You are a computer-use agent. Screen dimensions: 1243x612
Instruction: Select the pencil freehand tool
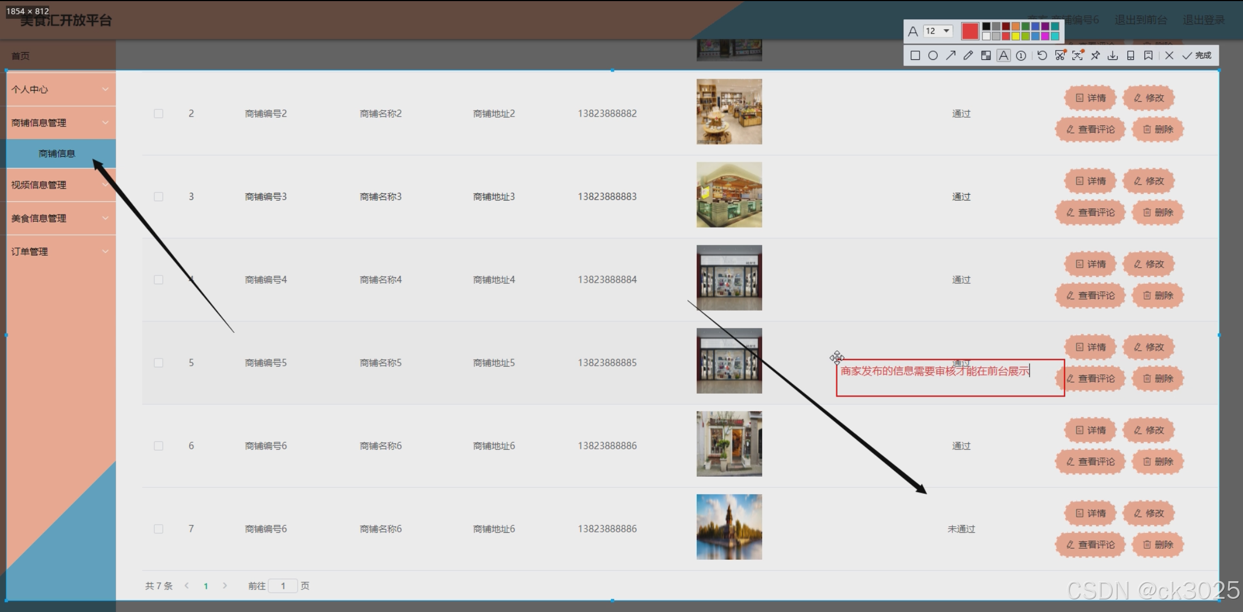(968, 56)
